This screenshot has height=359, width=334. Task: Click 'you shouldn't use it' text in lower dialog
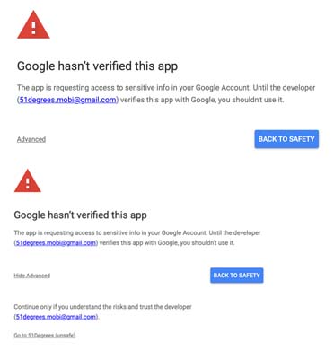(207, 242)
